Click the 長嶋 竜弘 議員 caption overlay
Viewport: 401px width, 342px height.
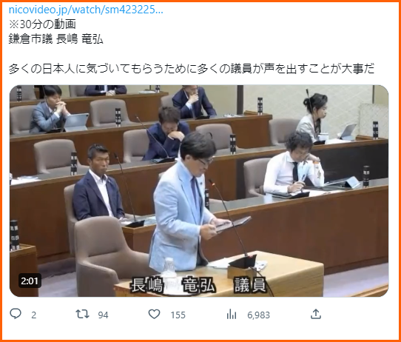(x=198, y=284)
